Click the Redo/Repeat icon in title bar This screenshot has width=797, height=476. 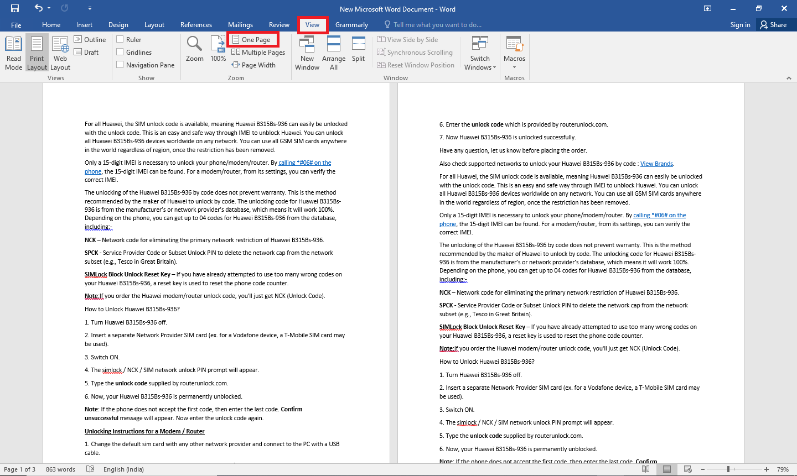click(65, 8)
